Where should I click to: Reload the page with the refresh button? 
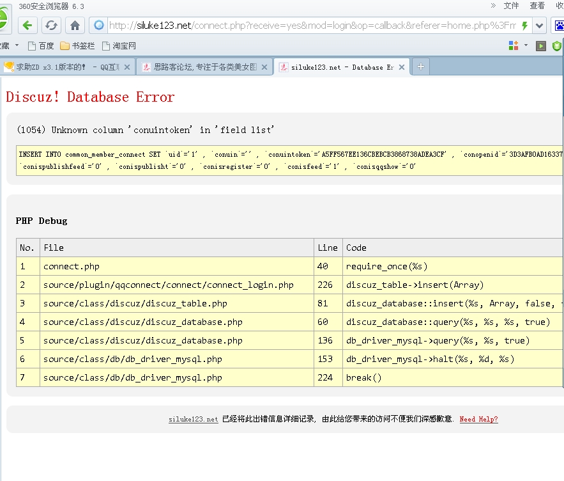point(51,26)
